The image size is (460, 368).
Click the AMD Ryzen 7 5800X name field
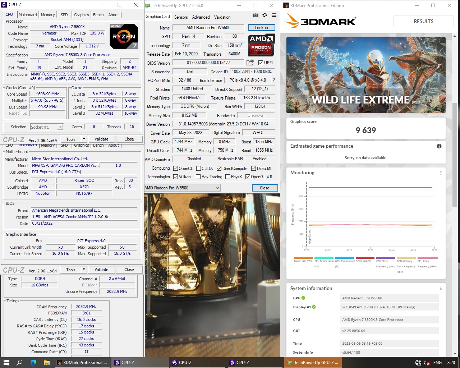[67, 27]
